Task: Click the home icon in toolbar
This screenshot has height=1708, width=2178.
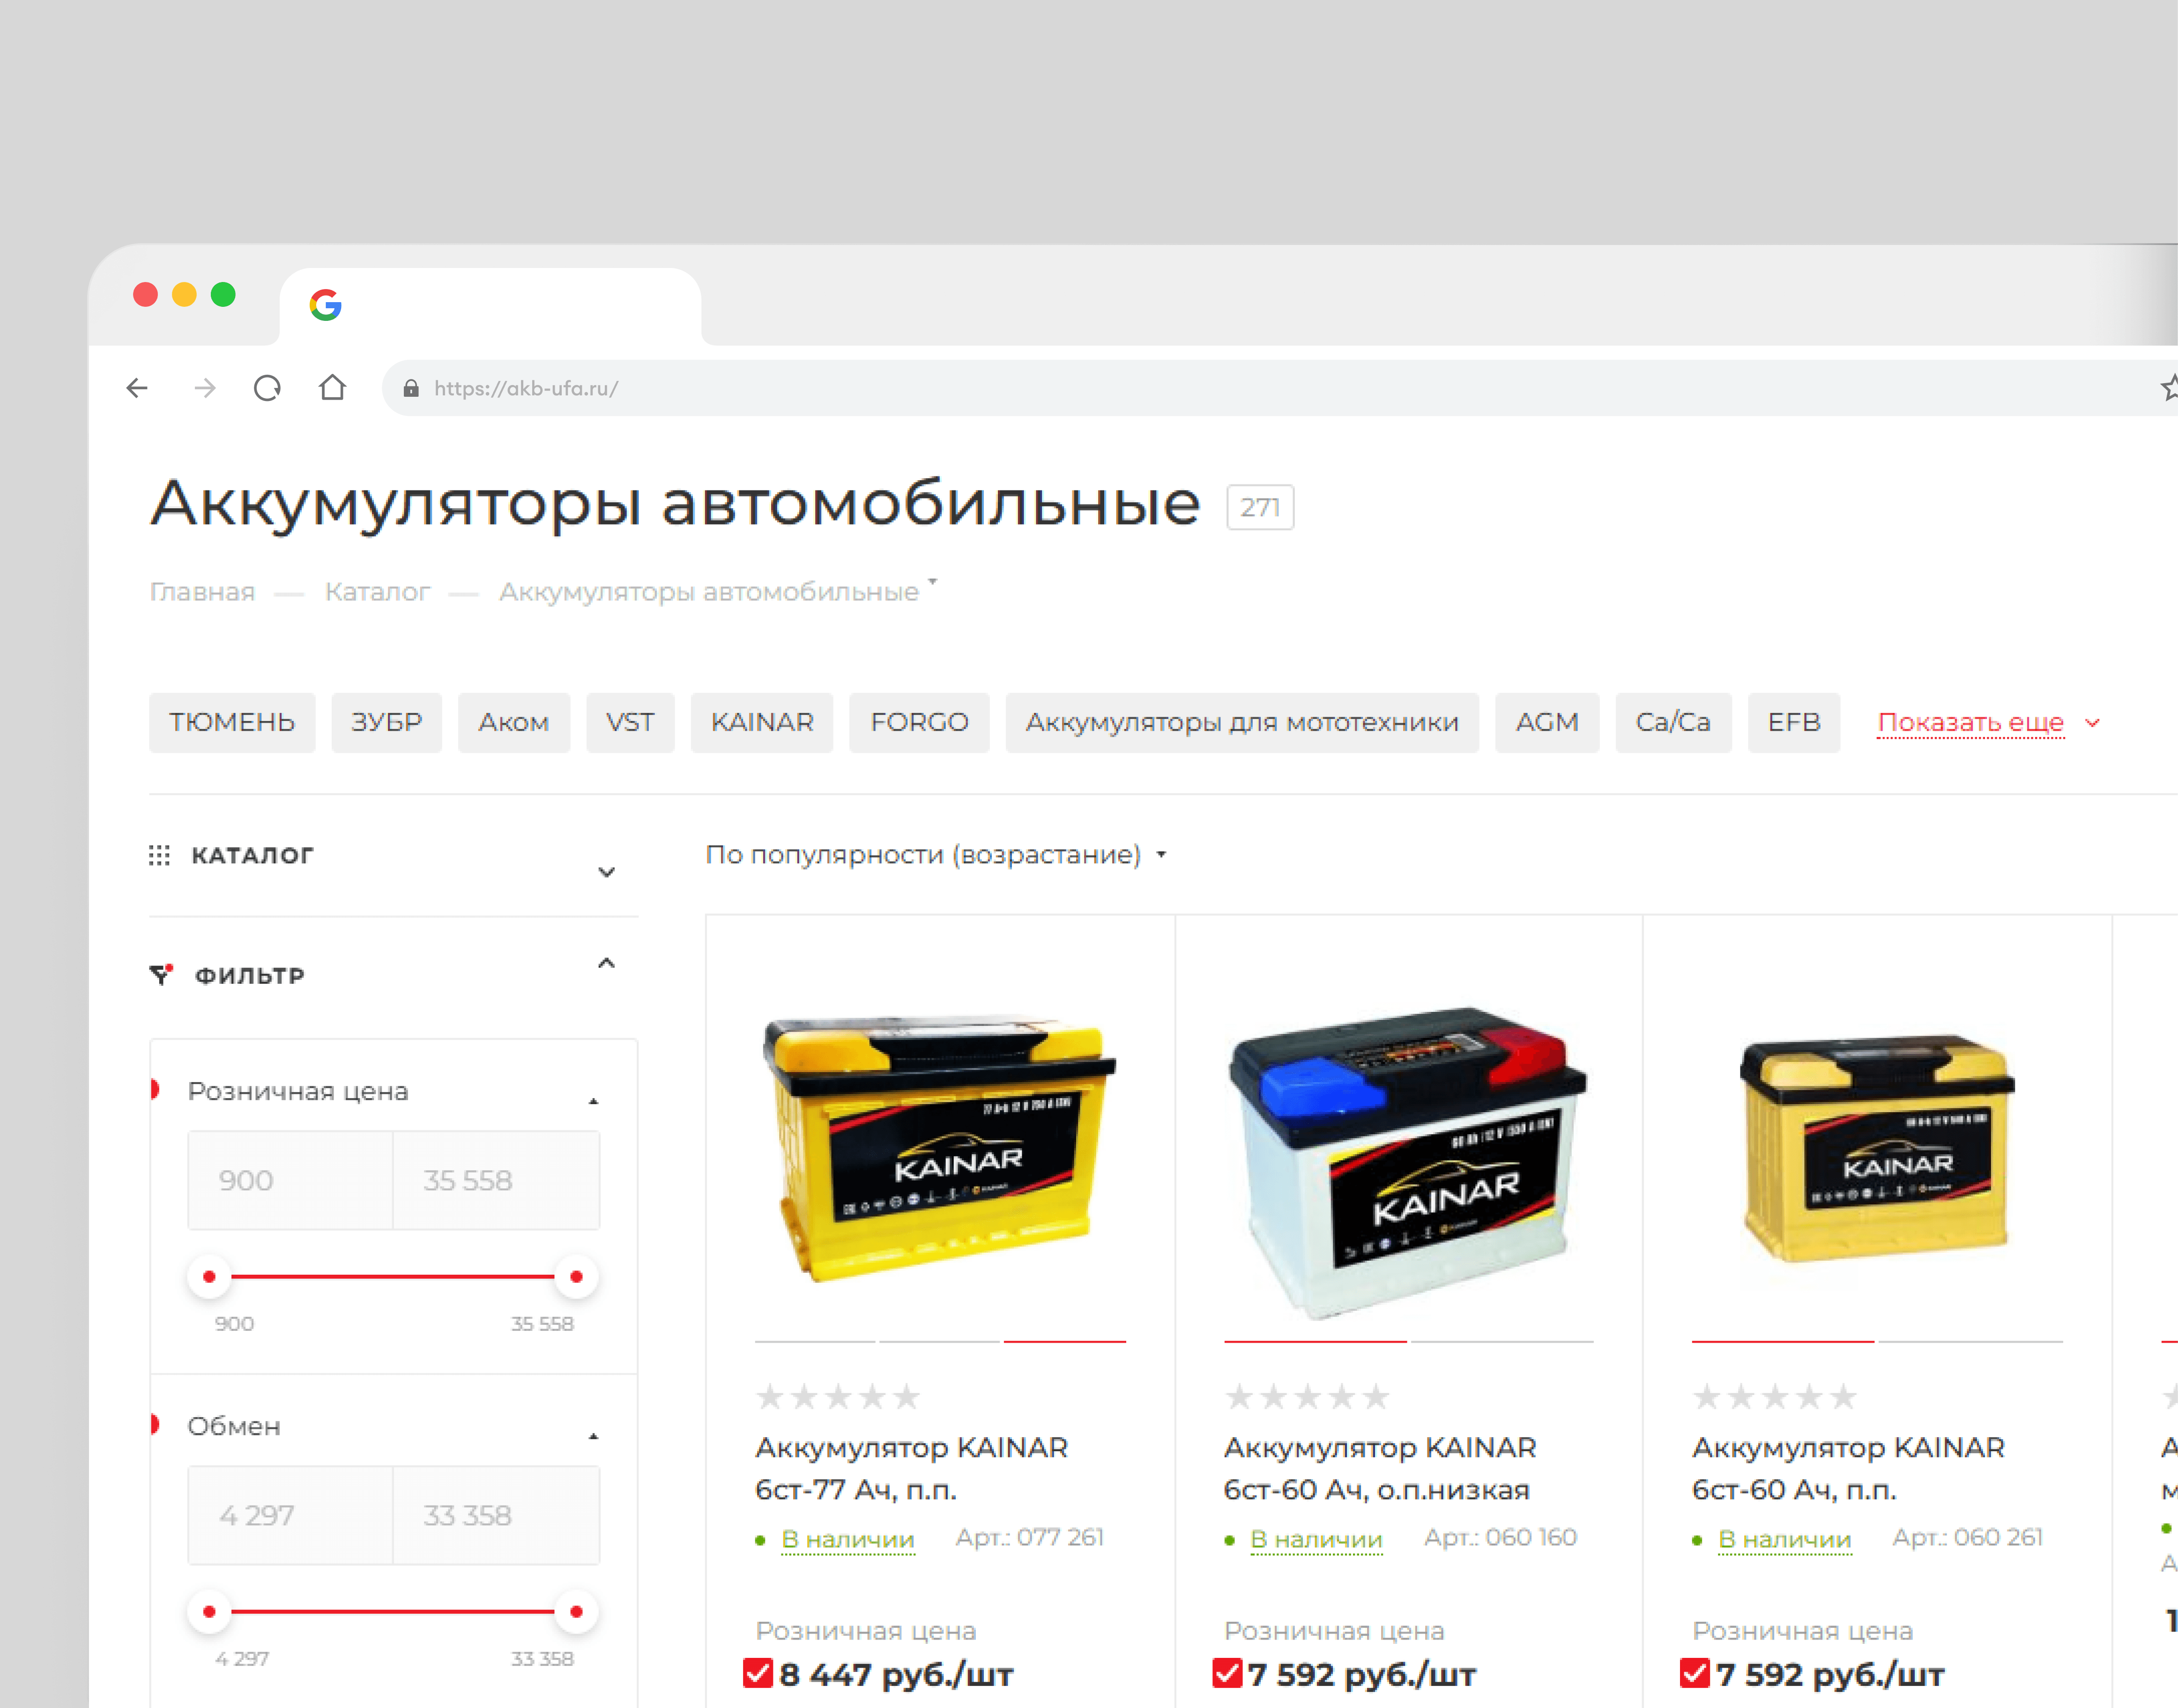Action: coord(332,387)
